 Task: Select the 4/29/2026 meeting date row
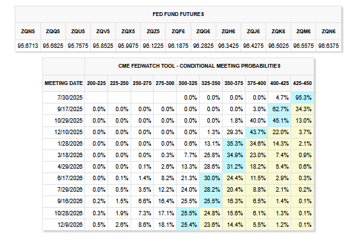[x=178, y=166]
